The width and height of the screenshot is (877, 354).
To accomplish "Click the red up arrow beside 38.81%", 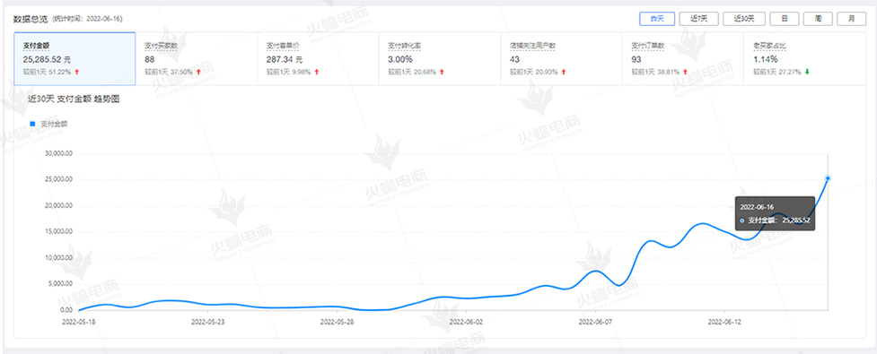I will click(x=685, y=72).
